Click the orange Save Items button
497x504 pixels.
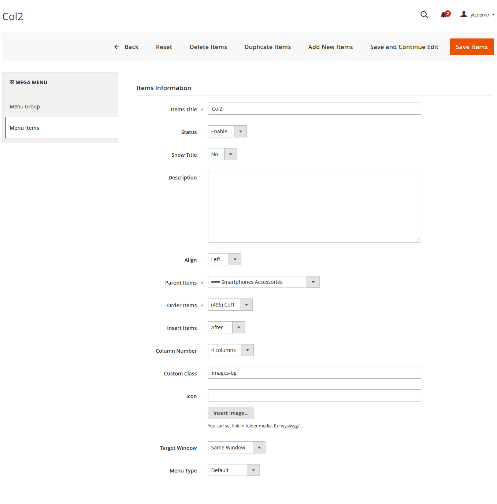[472, 47]
